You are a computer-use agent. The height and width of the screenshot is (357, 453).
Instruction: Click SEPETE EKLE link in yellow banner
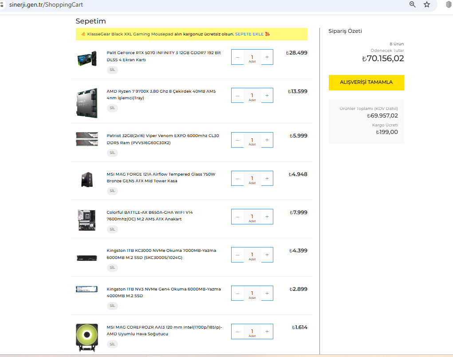(249, 34)
